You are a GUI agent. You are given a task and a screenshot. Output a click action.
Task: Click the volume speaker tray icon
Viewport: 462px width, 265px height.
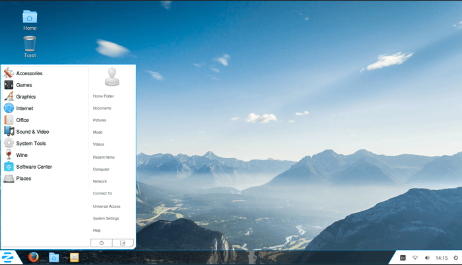427,258
